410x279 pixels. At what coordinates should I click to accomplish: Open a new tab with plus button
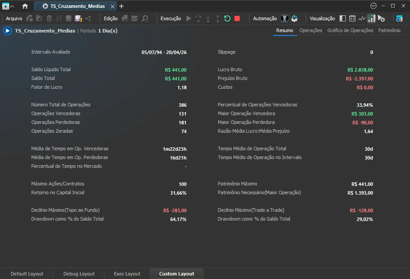121,6
